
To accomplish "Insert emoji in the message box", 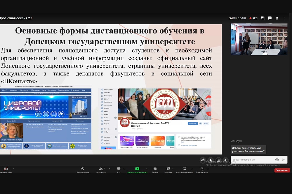I will (277, 160).
